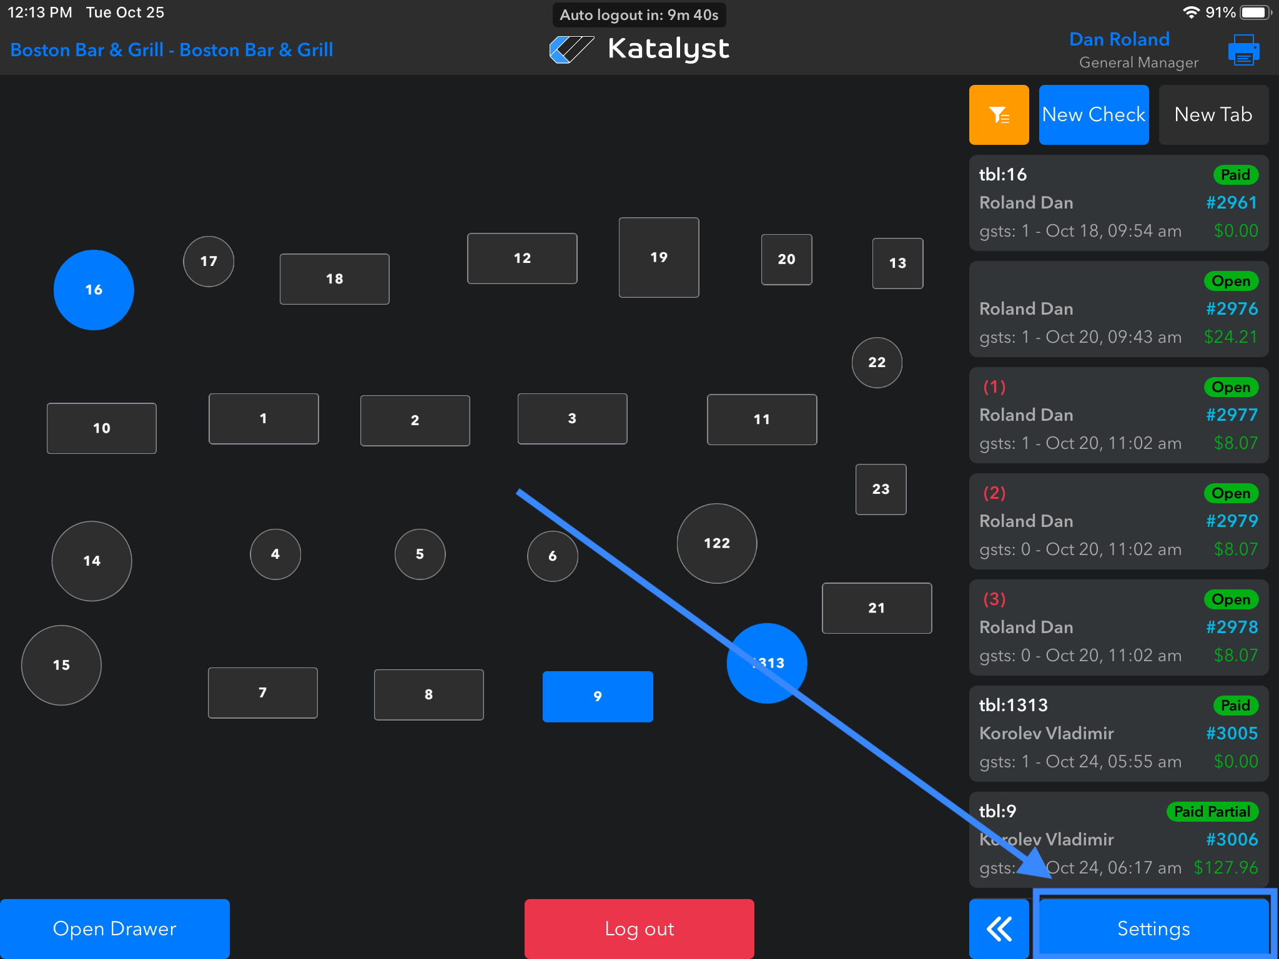This screenshot has width=1279, height=959.
Task: Tap the printer icon in header
Action: [1243, 50]
